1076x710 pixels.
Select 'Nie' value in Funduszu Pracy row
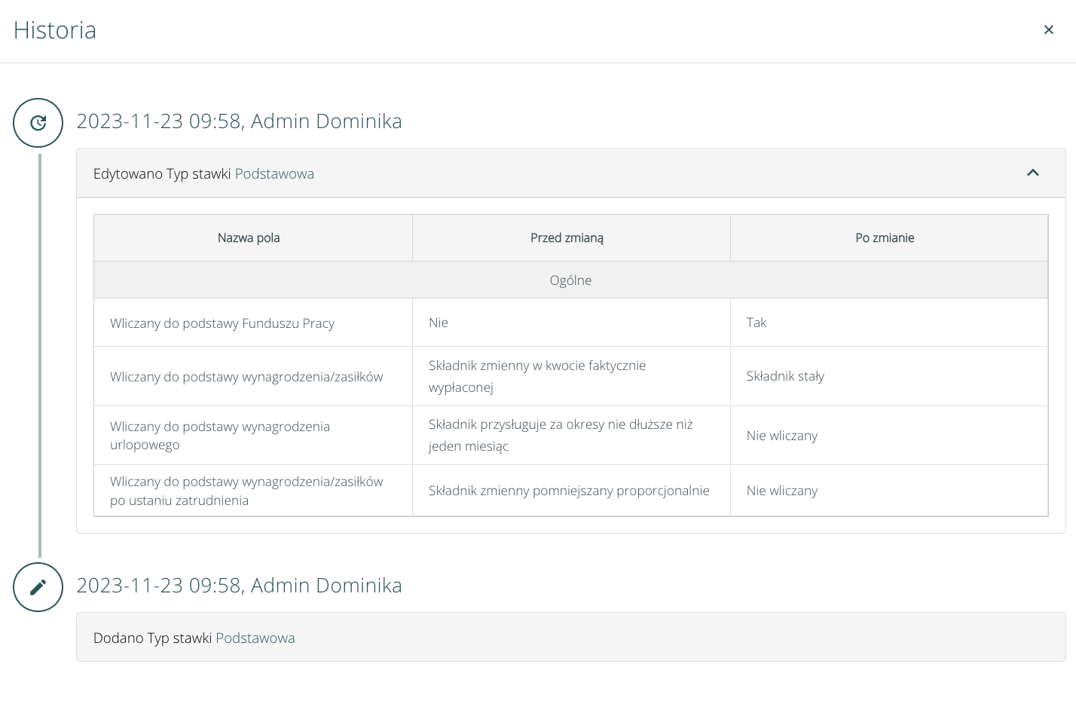pos(439,323)
